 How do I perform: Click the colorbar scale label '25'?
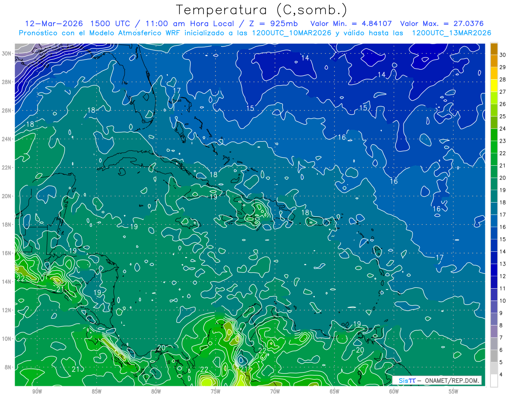(502, 116)
